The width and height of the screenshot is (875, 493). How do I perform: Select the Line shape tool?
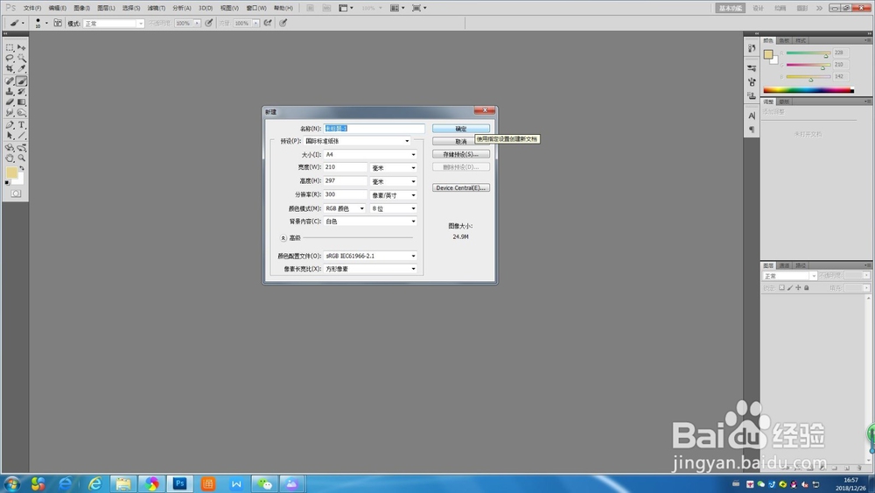pyautogui.click(x=21, y=136)
